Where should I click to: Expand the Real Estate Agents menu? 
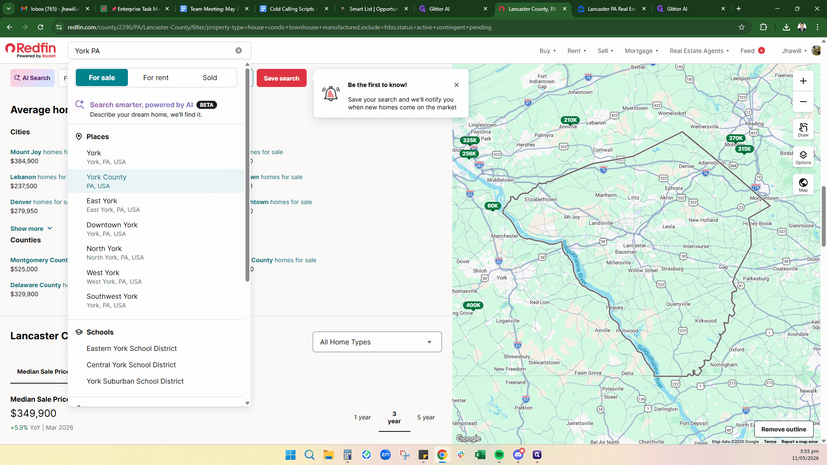tap(700, 51)
